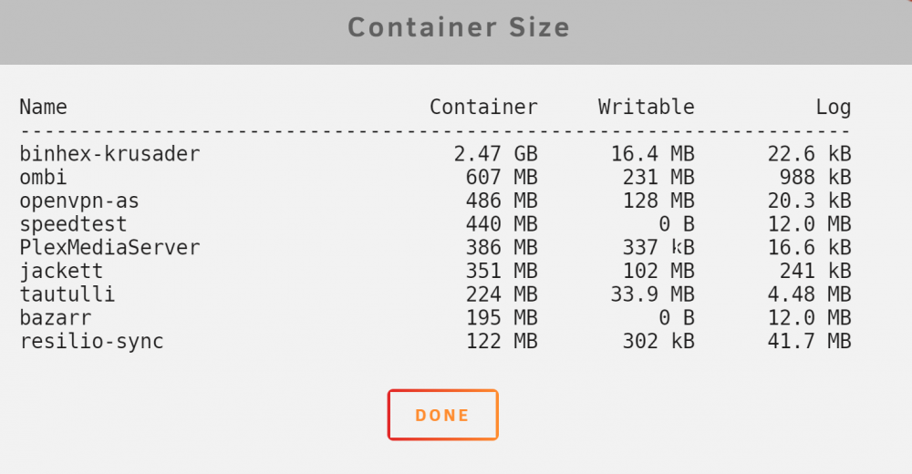Click the Writable column header

coord(647,107)
